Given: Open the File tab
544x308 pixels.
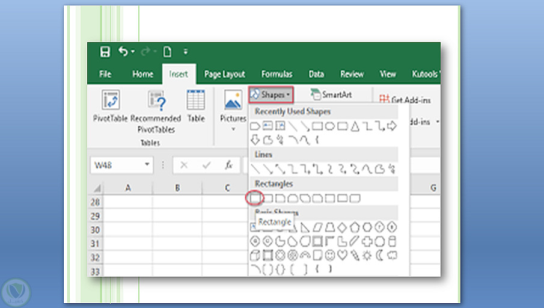Looking at the screenshot, I should point(105,74).
